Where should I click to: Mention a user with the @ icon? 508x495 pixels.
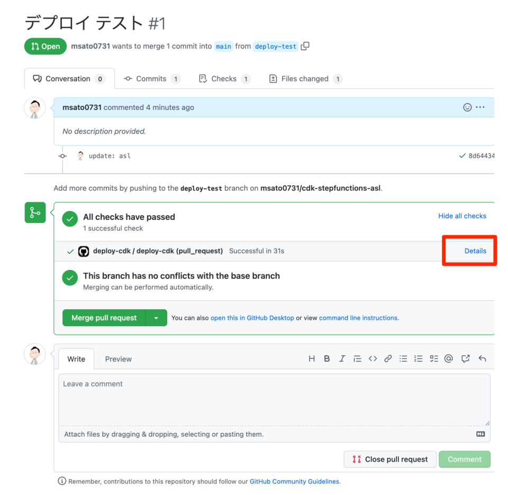click(449, 358)
